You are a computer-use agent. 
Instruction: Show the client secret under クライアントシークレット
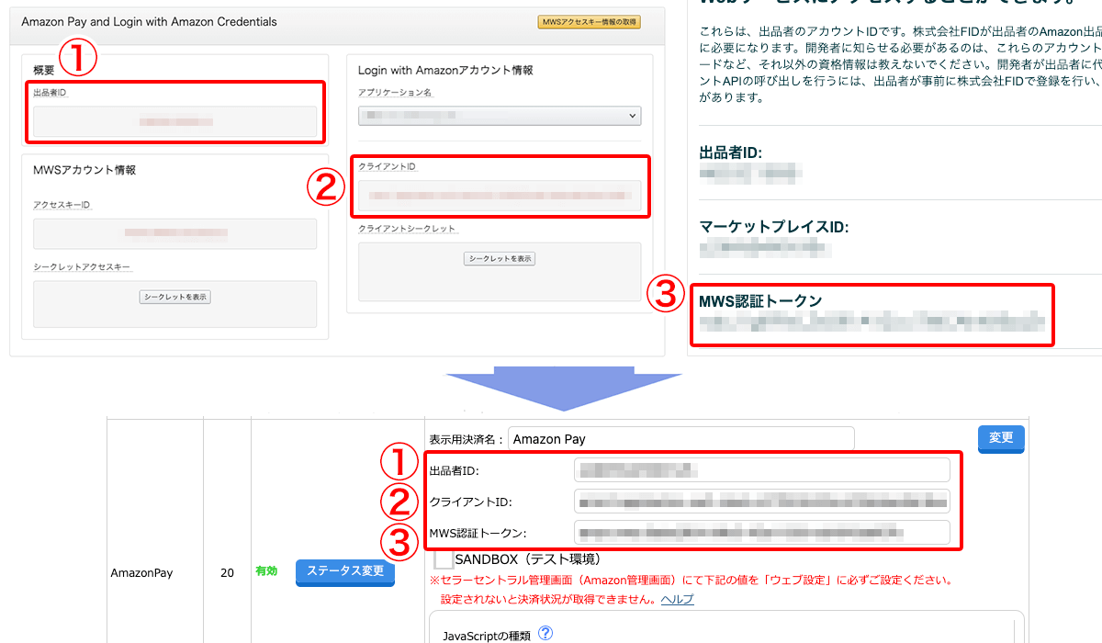click(500, 259)
